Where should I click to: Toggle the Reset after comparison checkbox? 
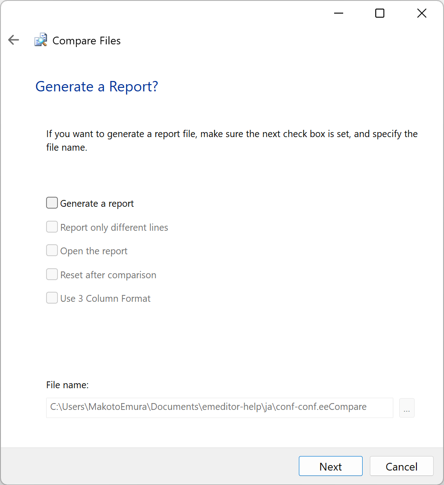(x=52, y=274)
